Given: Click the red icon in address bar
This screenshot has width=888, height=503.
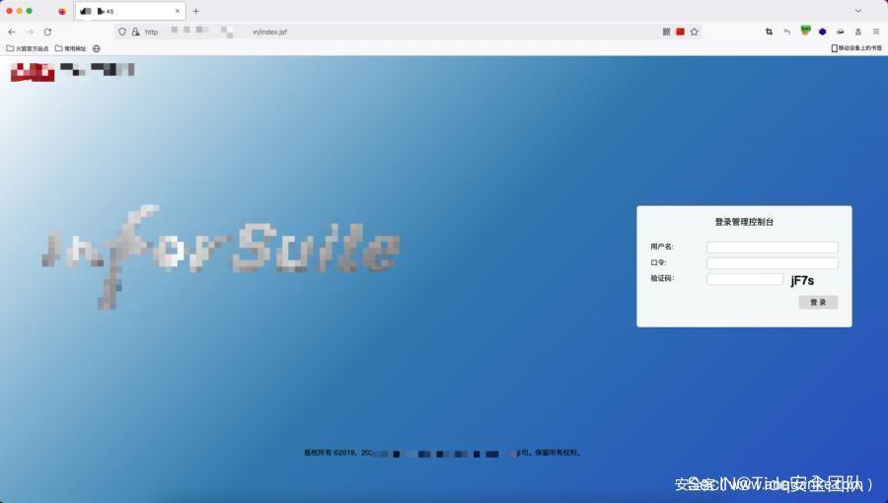Looking at the screenshot, I should click(x=680, y=32).
